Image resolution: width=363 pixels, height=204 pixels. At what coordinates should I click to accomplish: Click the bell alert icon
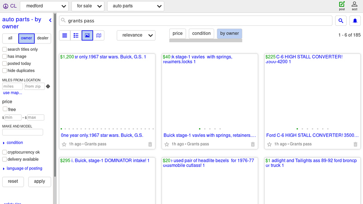(355, 21)
